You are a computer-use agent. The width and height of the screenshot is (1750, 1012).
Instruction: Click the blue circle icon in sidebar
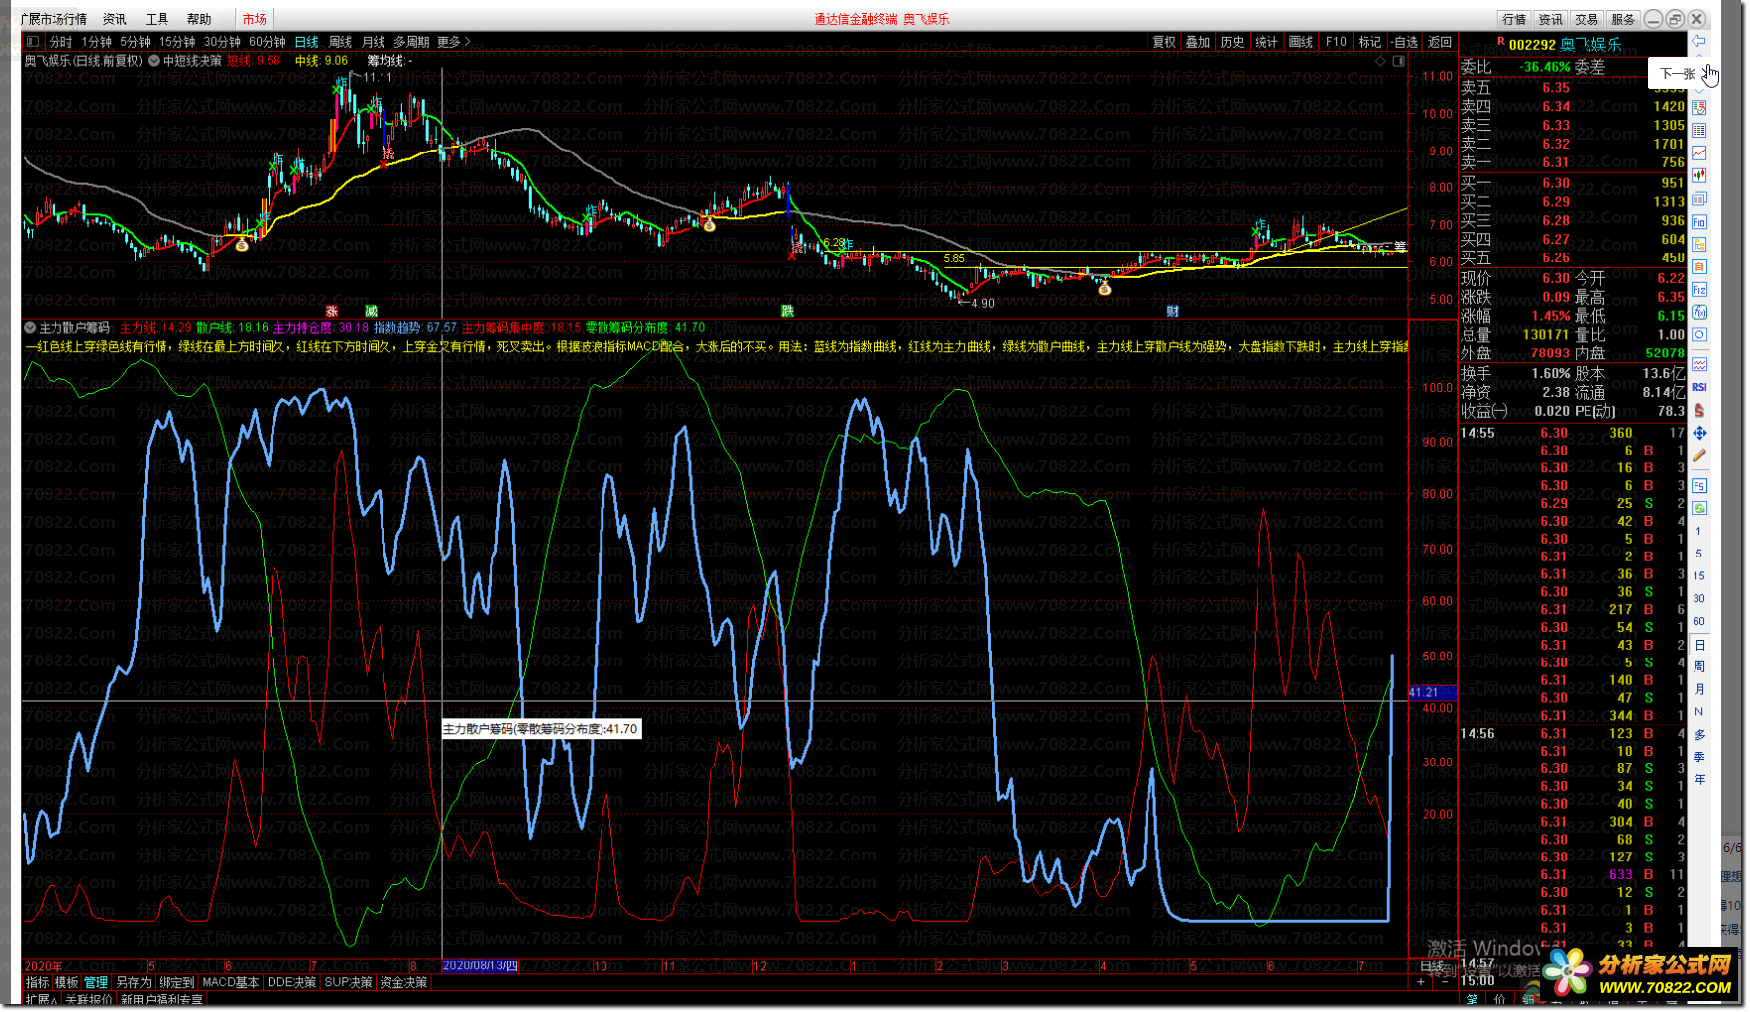coord(1699,335)
